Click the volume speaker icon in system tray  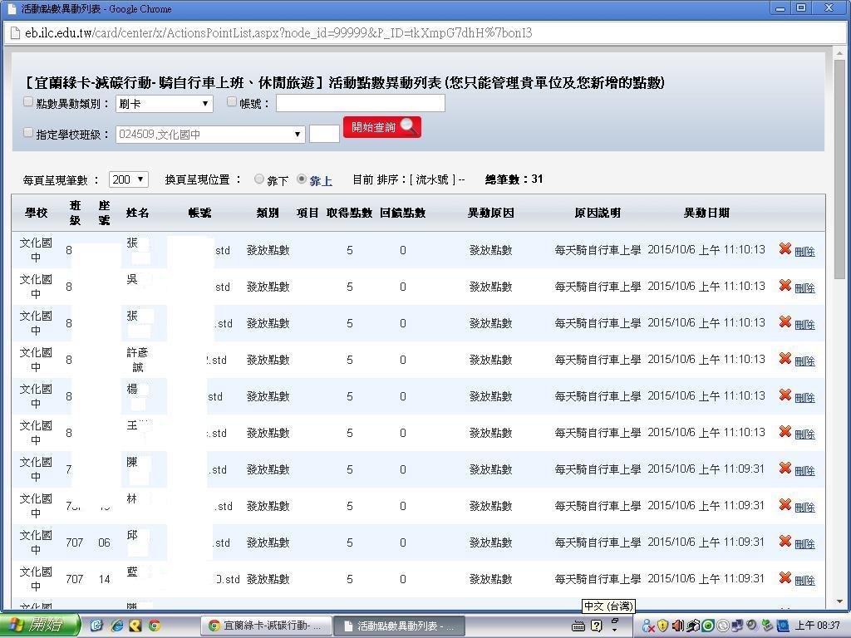[x=677, y=626]
